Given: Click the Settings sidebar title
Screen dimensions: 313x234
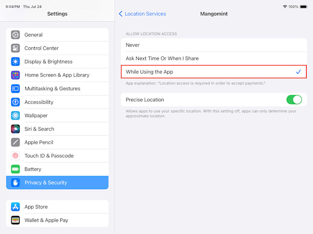Looking at the screenshot, I should [x=57, y=14].
